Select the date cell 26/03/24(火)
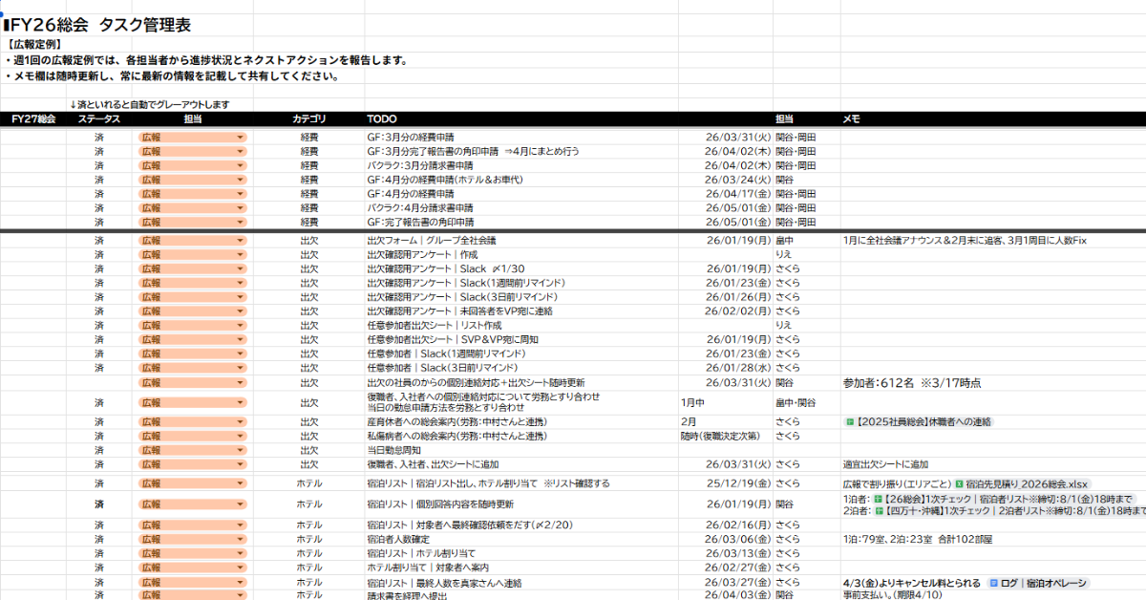The image size is (1146, 600). [738, 179]
